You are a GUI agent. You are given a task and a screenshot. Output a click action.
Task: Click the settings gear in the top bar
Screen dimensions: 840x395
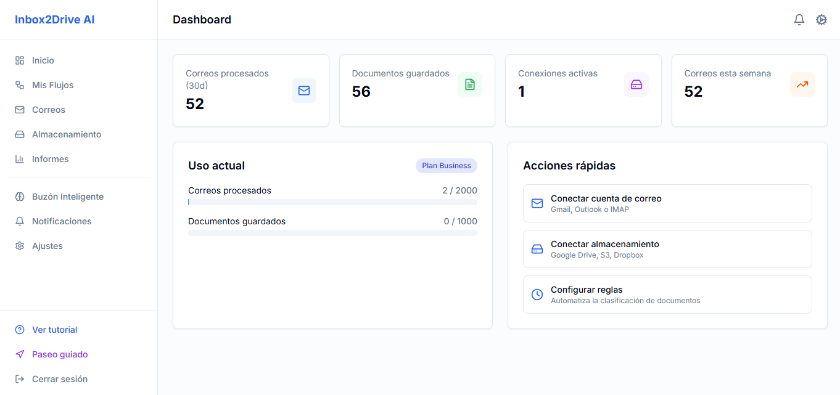821,19
